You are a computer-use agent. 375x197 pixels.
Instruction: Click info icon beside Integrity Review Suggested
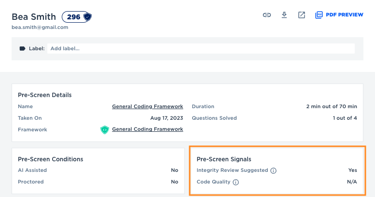(x=273, y=170)
